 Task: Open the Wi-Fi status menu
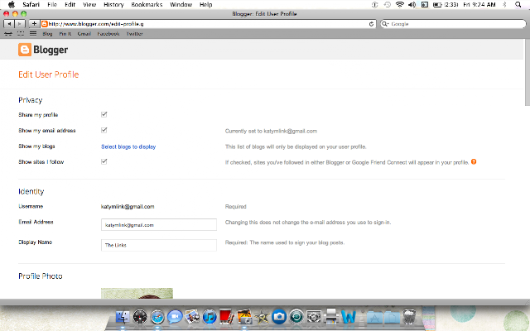[400, 4]
